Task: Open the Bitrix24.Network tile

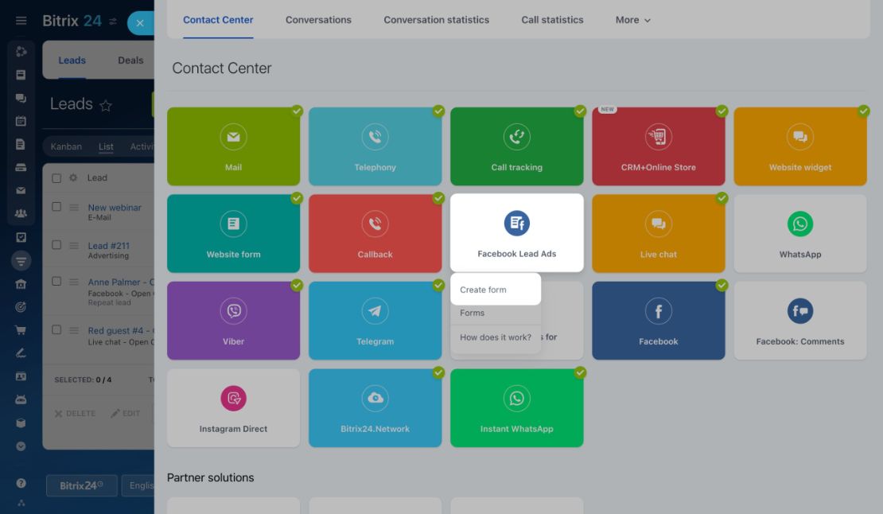Action: coord(375,408)
